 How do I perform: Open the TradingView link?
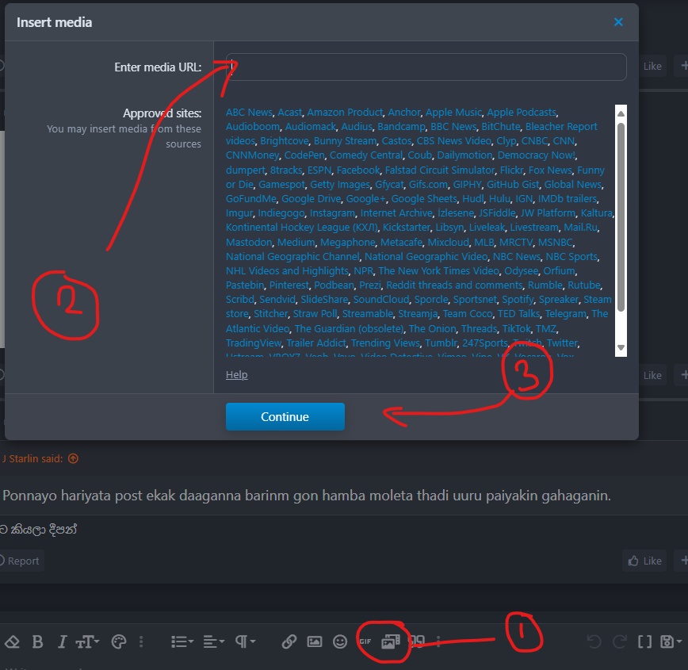[254, 343]
